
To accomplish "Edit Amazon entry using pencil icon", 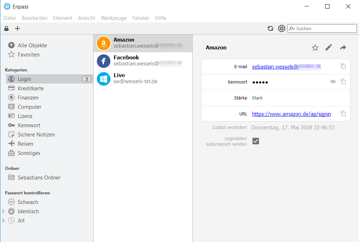I will [x=329, y=48].
